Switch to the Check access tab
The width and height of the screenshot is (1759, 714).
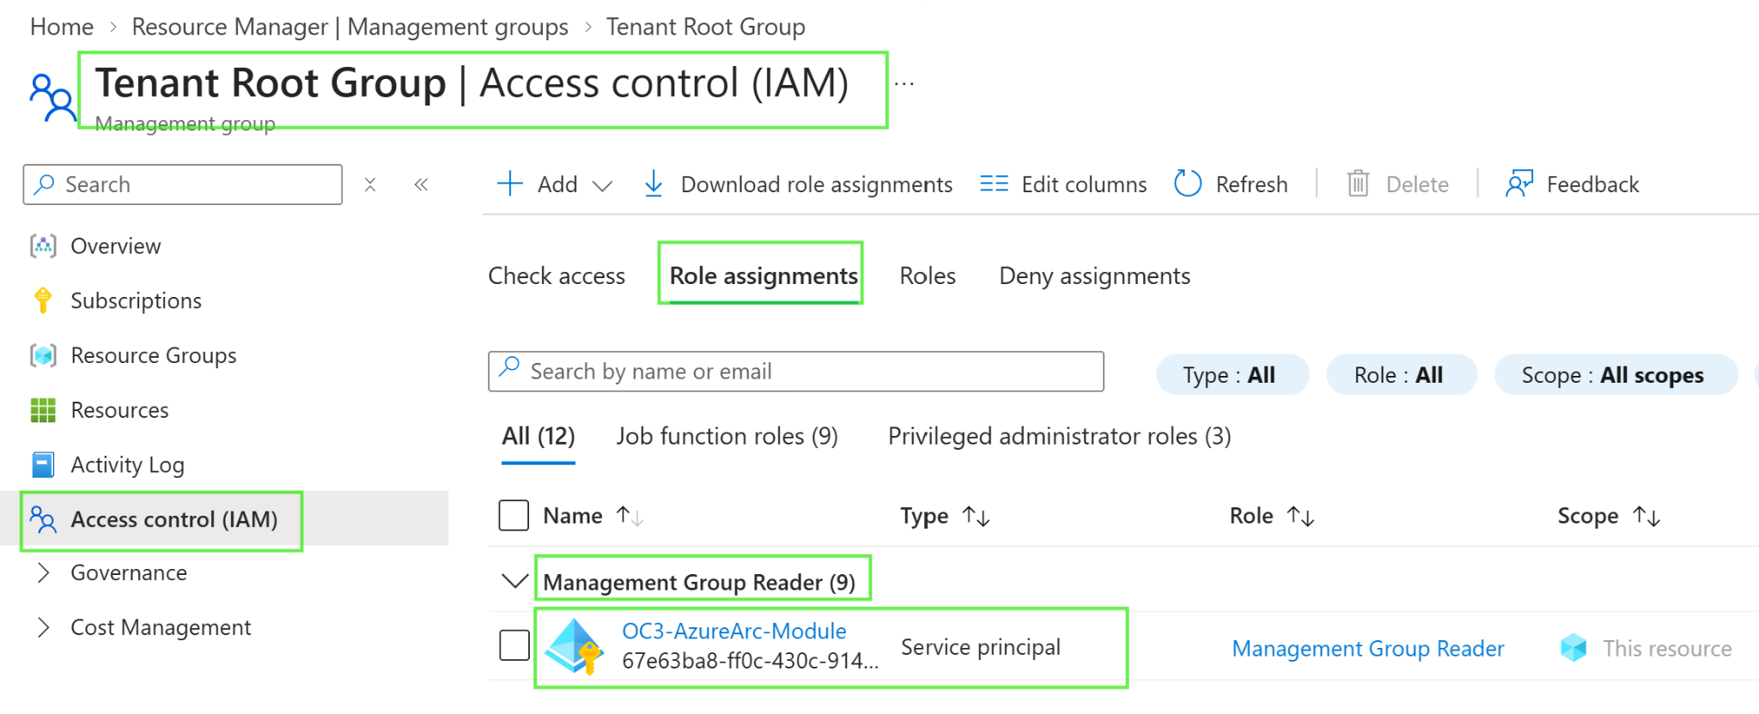[557, 275]
